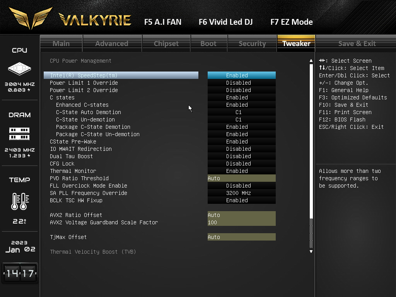The height and width of the screenshot is (297, 396).
Task: Open the Chipset tab
Action: click(166, 43)
